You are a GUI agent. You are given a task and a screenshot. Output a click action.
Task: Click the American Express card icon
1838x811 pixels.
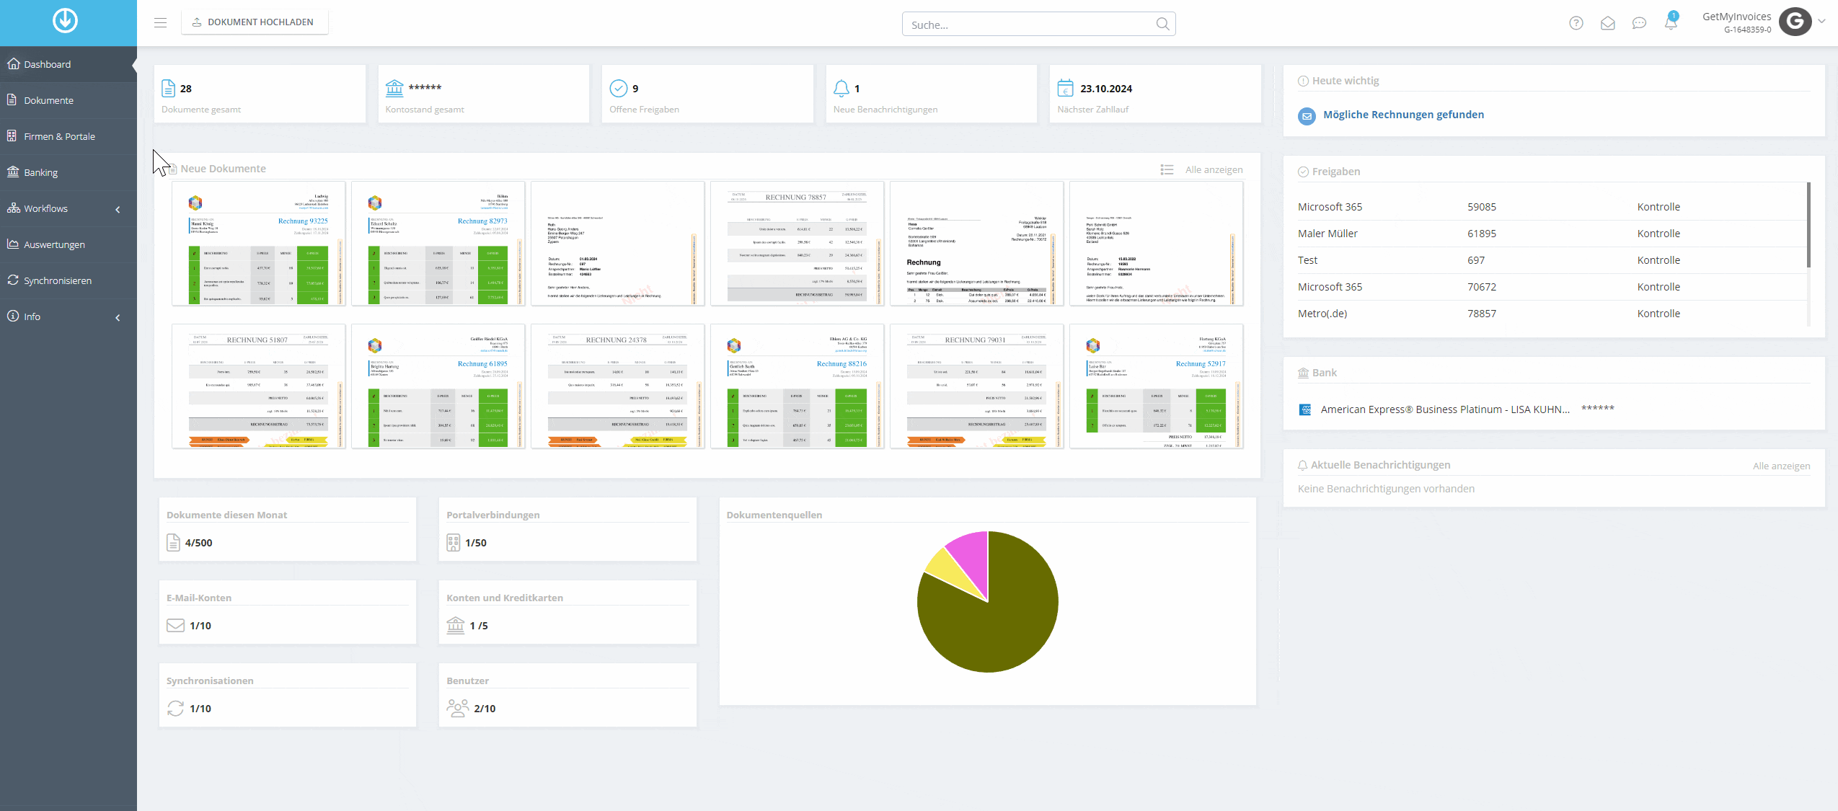coord(1305,409)
